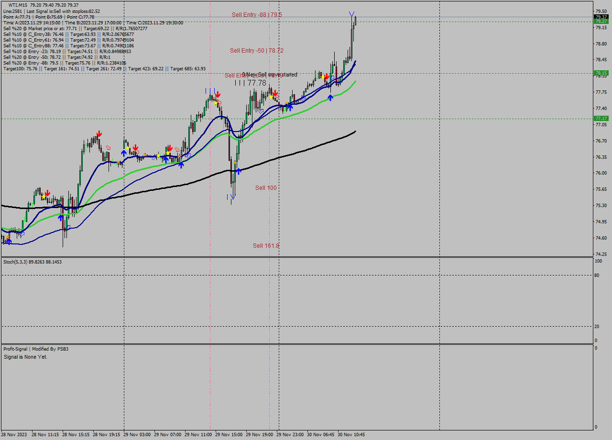Click the red sell arrow above the 28 Nov peak
The height and width of the screenshot is (440, 612).
pyautogui.click(x=99, y=134)
